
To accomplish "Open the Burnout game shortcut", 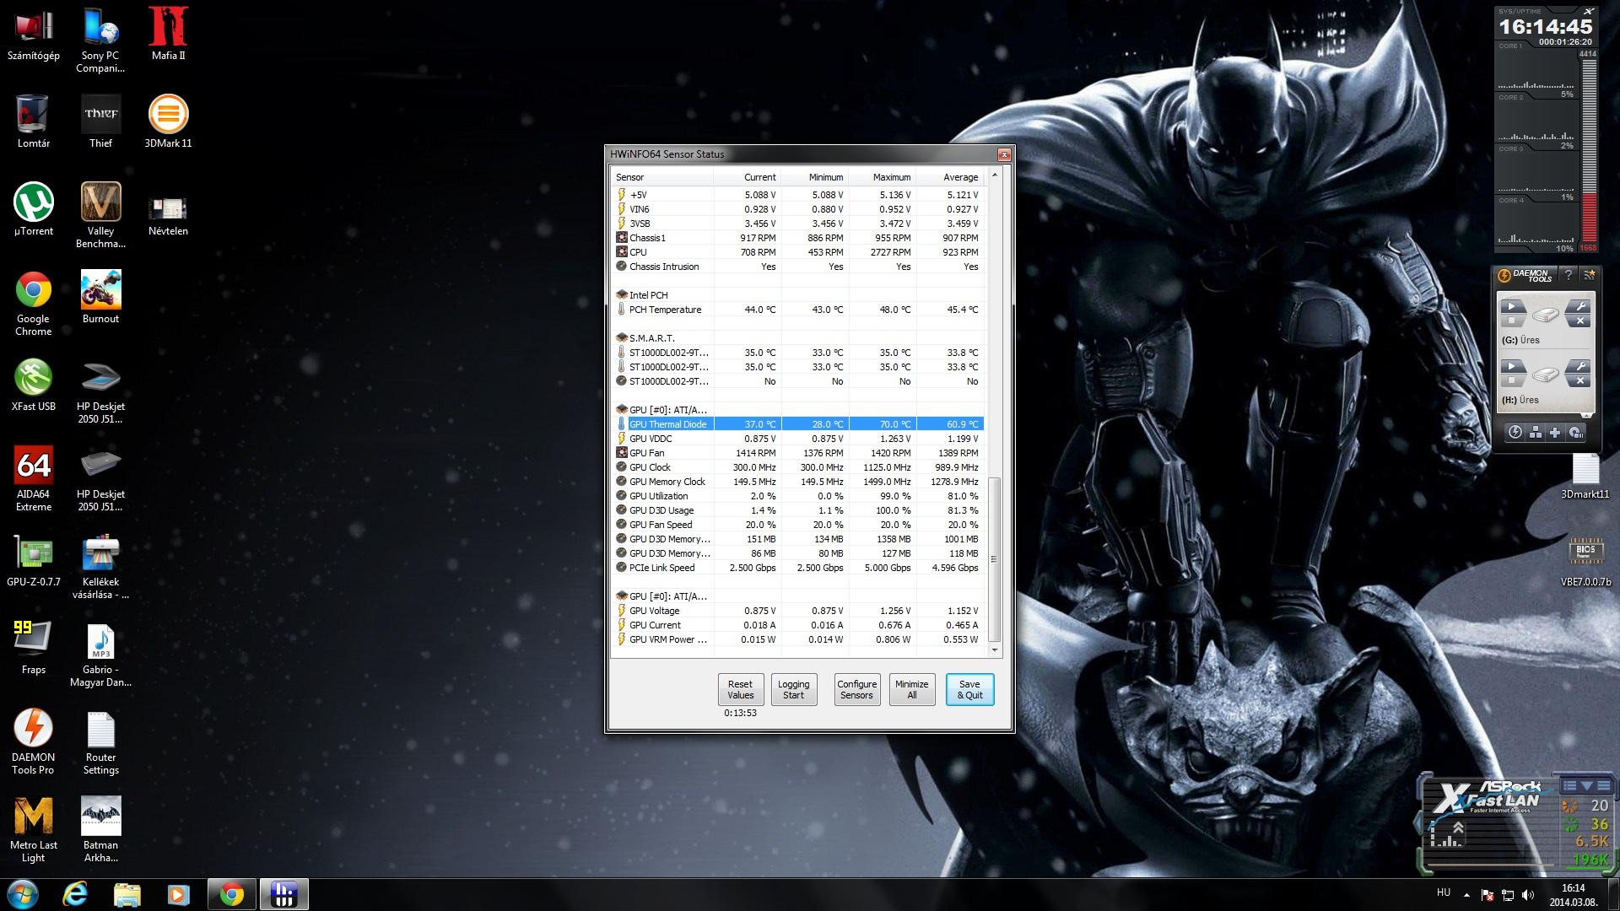I will tap(100, 297).
